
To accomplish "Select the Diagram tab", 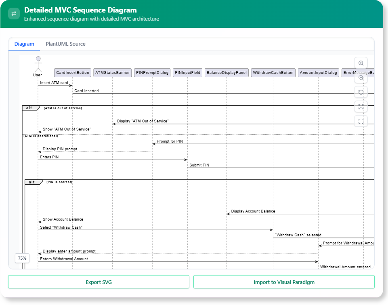I will click(24, 44).
